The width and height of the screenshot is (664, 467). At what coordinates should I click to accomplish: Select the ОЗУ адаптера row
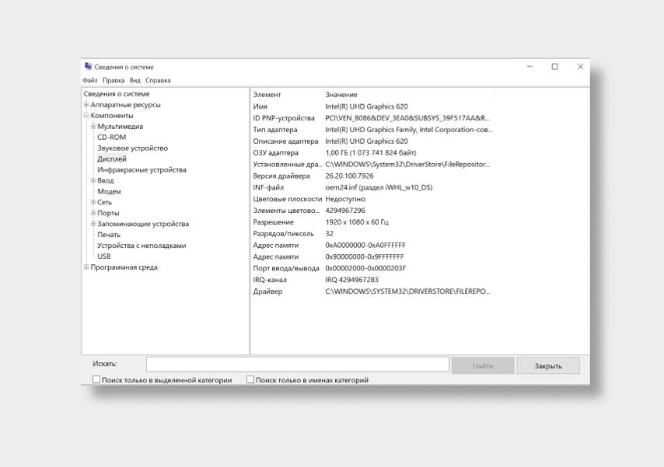click(372, 152)
